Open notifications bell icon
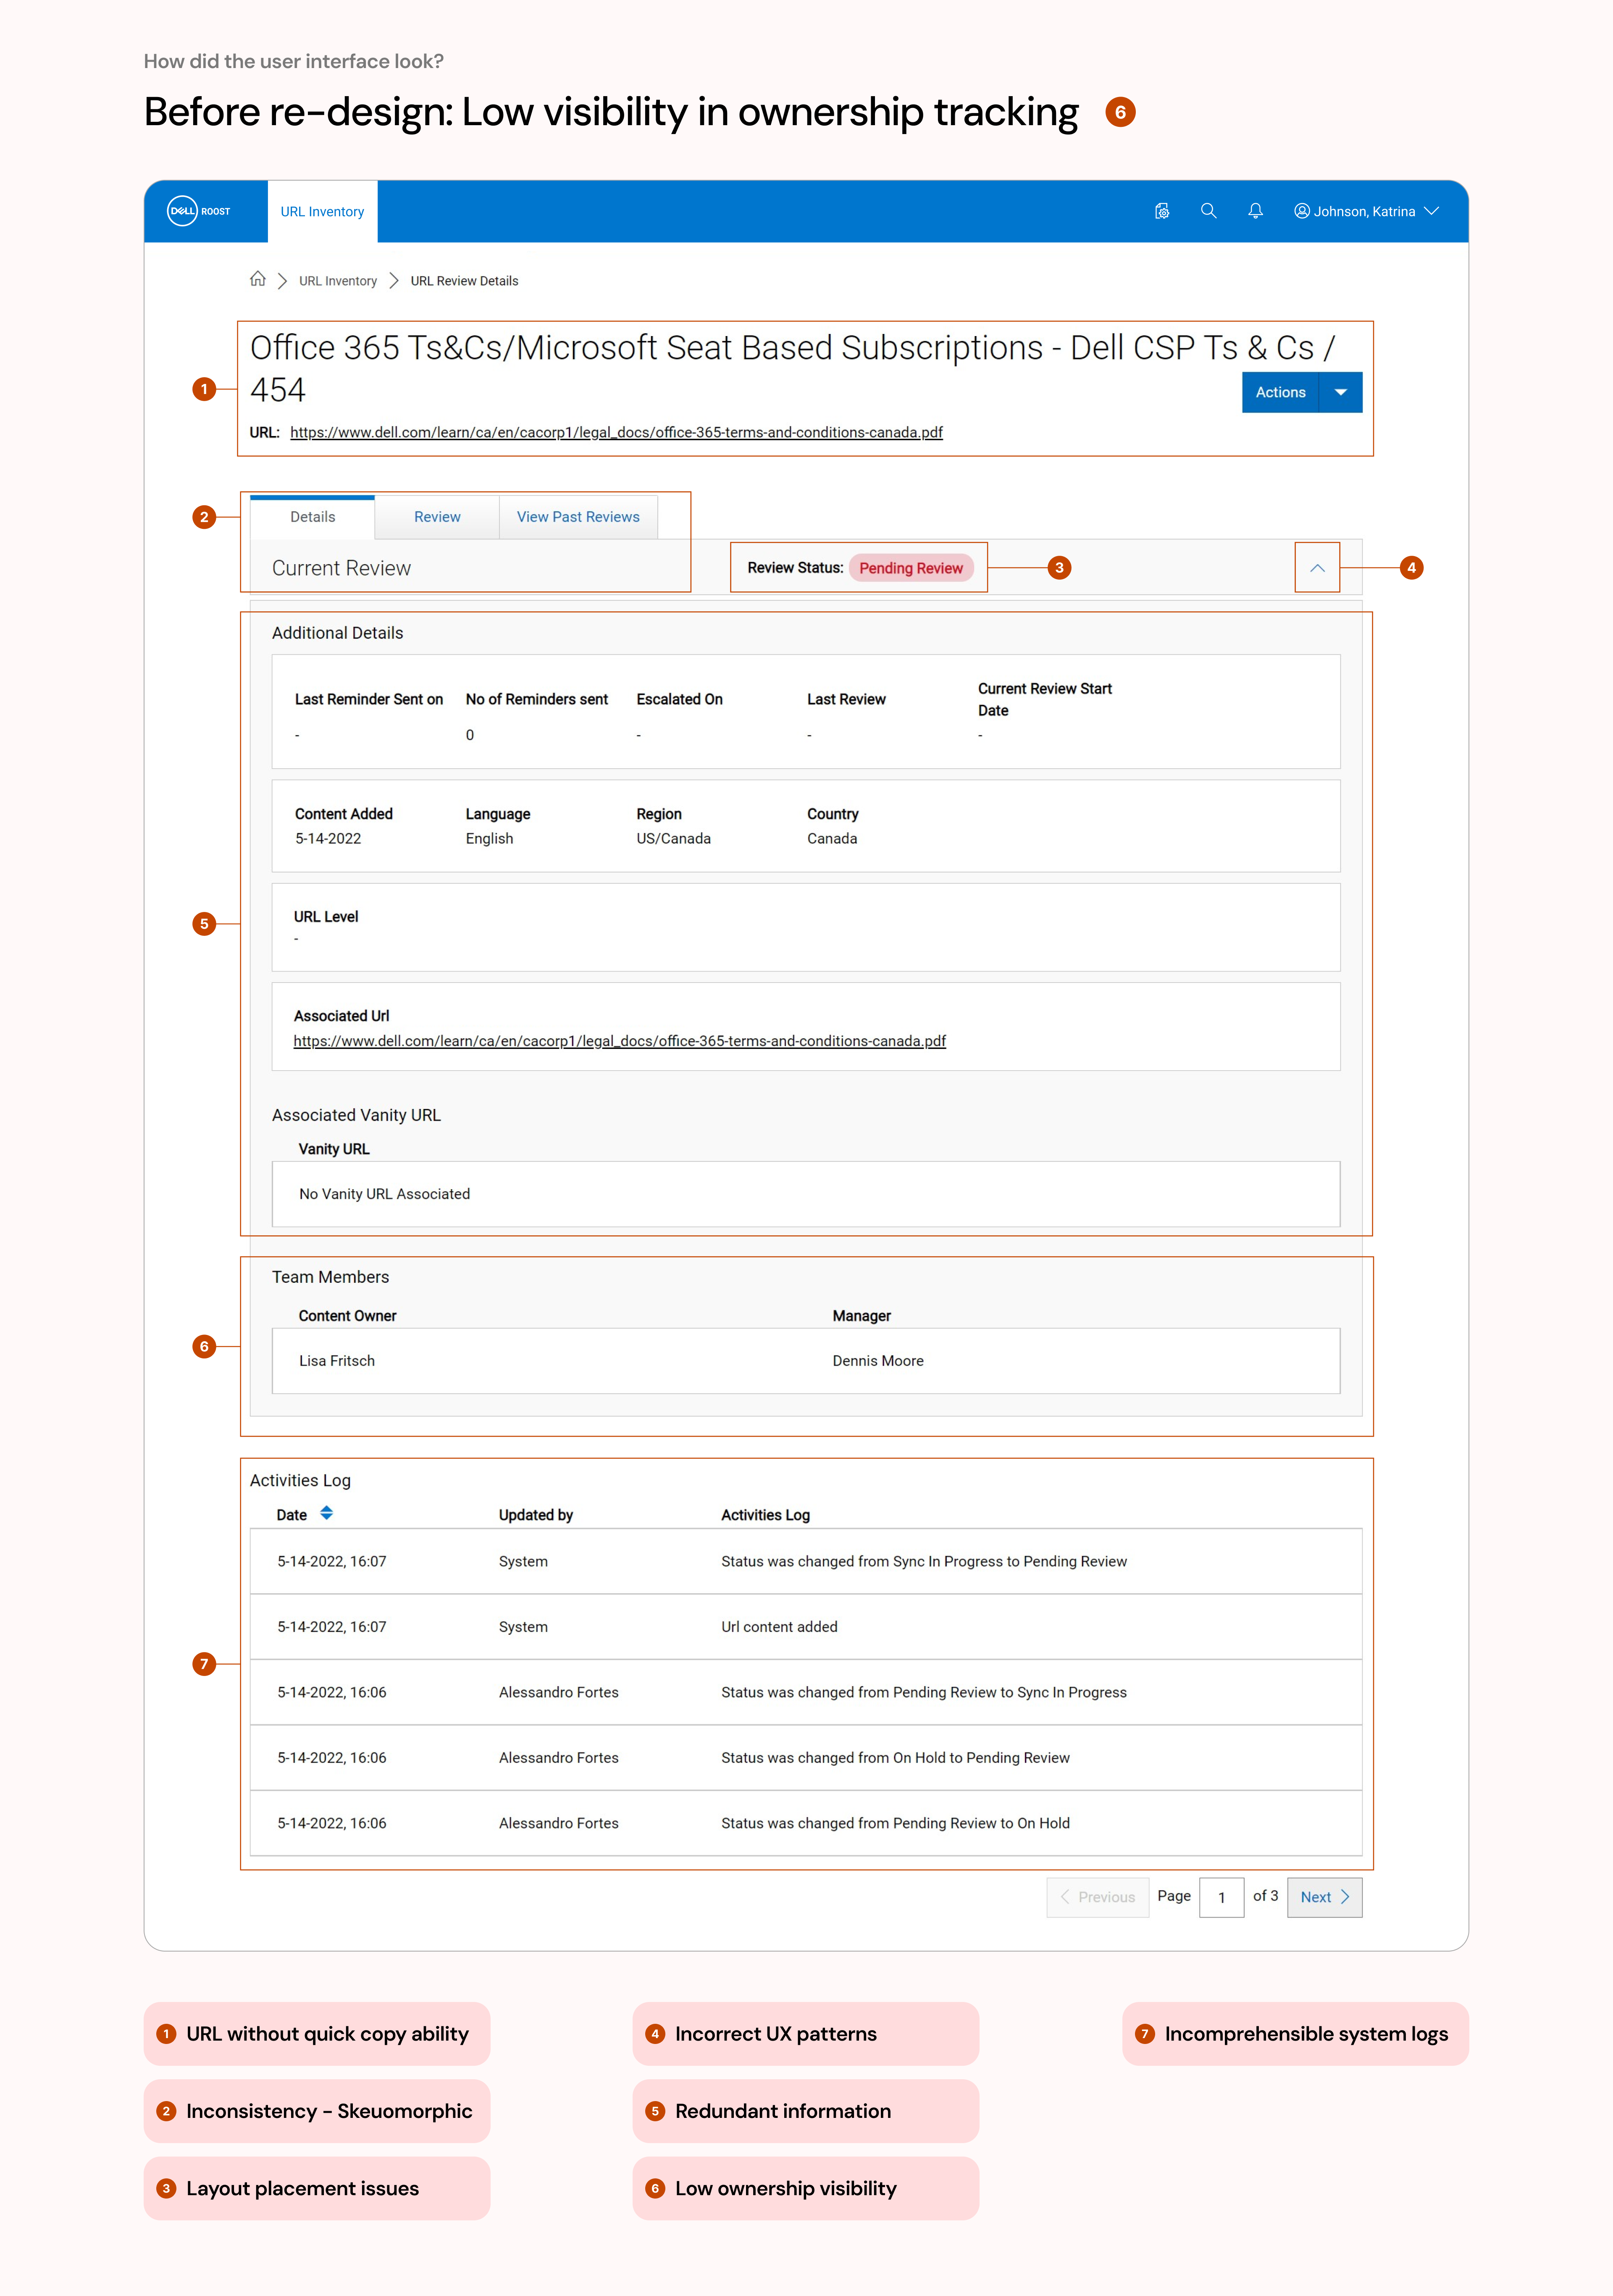 (x=1255, y=211)
